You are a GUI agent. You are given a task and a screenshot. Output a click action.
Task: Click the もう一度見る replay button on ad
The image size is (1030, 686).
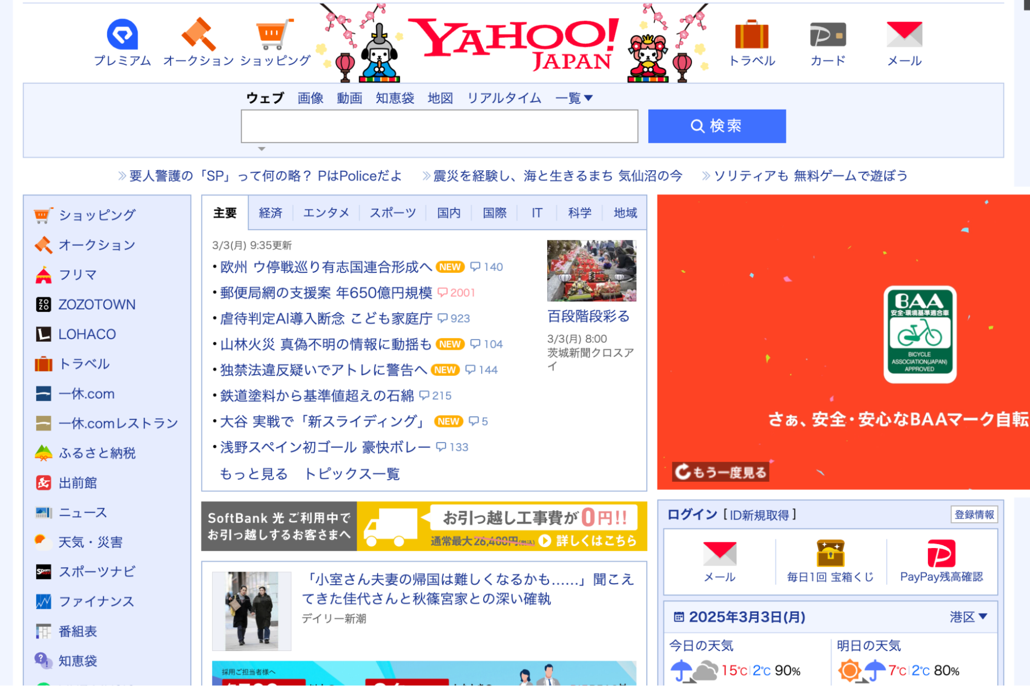pos(720,472)
